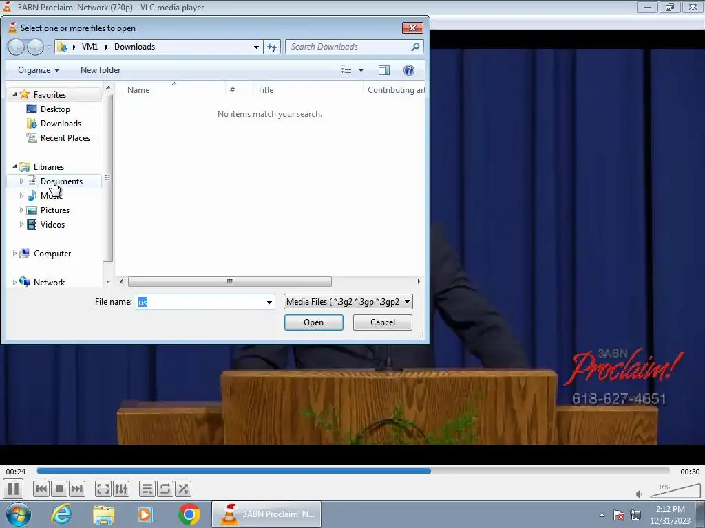705x528 pixels.
Task: Expand the Pictures library node
Action: pos(21,210)
